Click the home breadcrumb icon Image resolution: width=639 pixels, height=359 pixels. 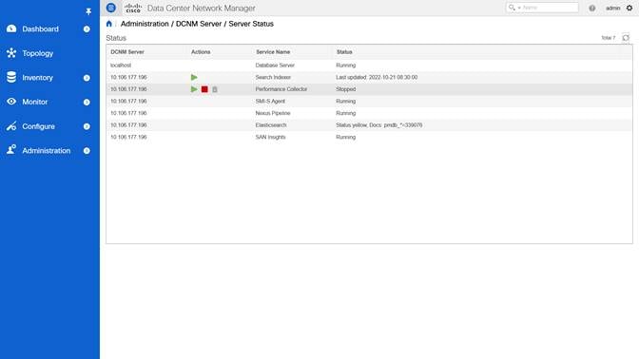pyautogui.click(x=108, y=24)
